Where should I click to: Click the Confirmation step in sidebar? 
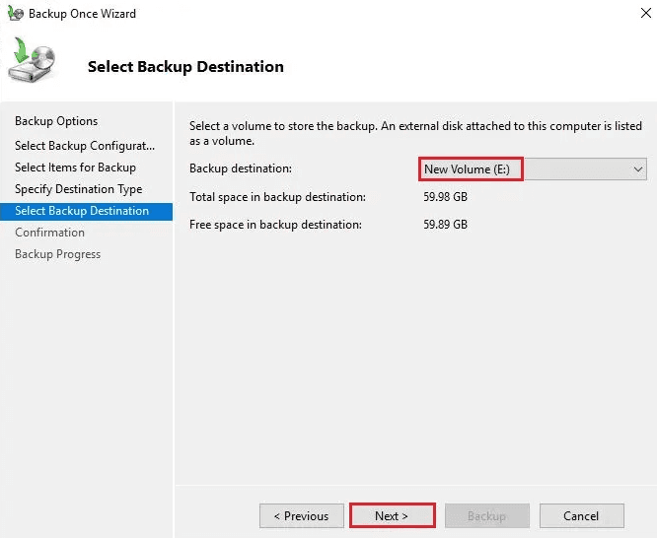(x=49, y=233)
